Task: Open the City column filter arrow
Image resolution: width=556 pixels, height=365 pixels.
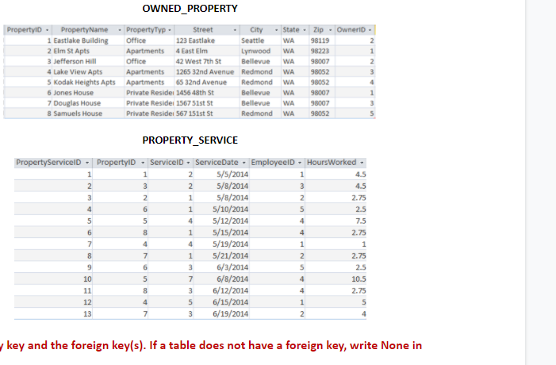Action: [x=276, y=30]
